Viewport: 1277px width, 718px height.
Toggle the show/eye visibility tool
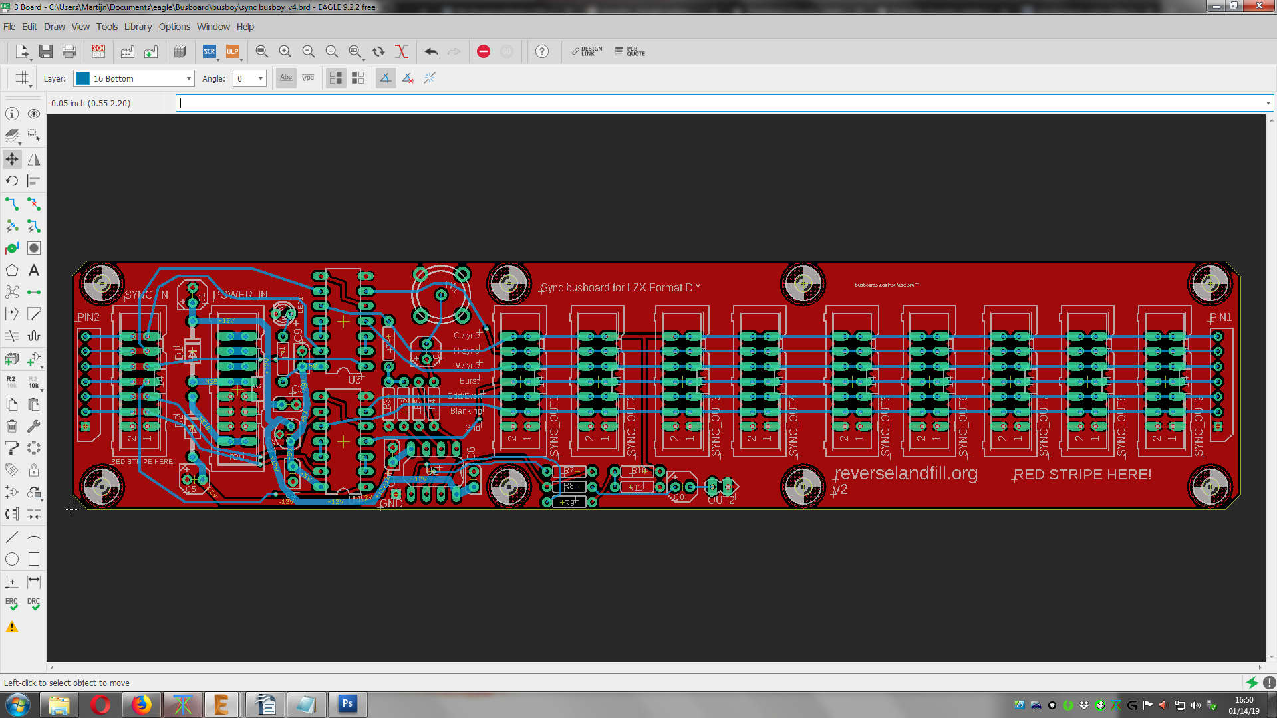(34, 114)
